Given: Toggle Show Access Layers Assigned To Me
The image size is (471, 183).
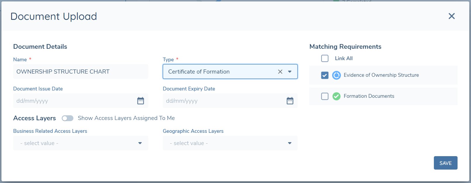Looking at the screenshot, I should [x=68, y=118].
